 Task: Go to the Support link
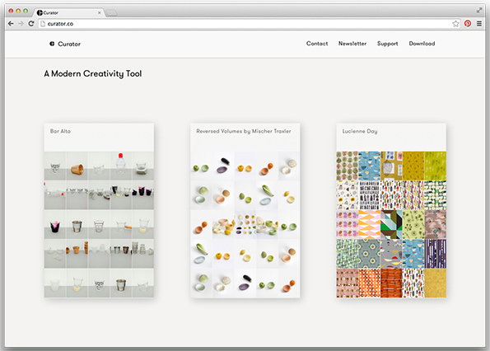point(388,44)
